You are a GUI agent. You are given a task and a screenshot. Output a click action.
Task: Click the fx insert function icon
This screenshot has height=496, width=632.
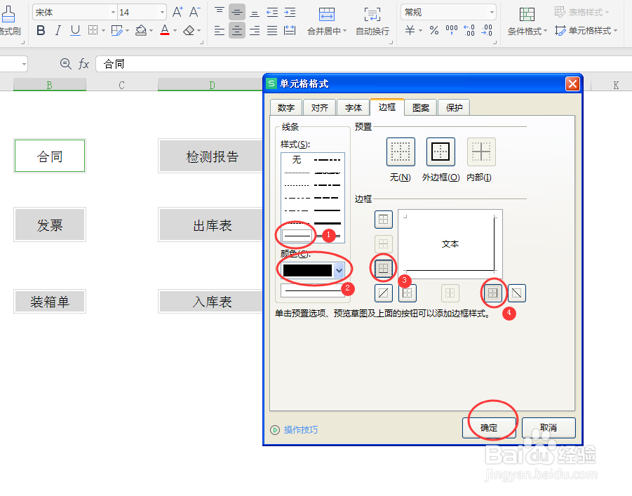(83, 64)
